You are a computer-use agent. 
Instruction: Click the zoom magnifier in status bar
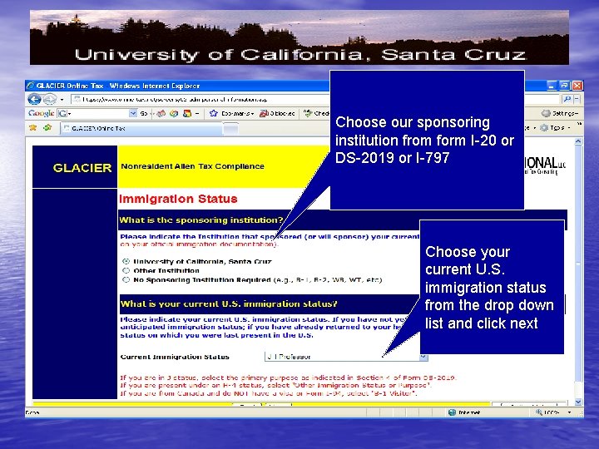coord(539,412)
